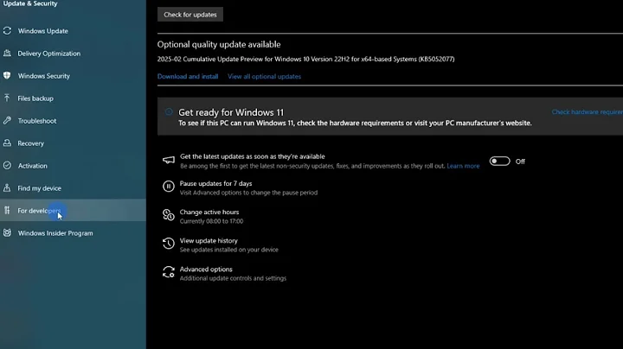Click the megaphone latest updates icon
623x349 pixels.
pyautogui.click(x=169, y=160)
